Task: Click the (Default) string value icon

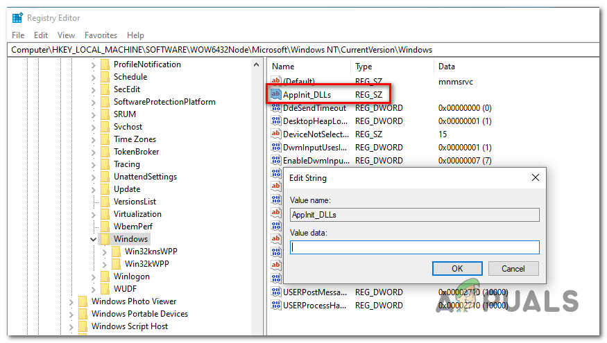Action: pyautogui.click(x=275, y=81)
